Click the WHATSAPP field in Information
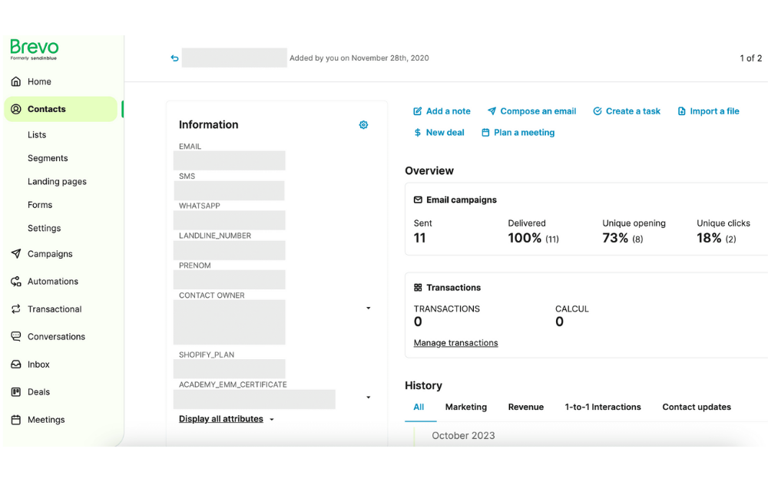768x482 pixels. [x=229, y=220]
